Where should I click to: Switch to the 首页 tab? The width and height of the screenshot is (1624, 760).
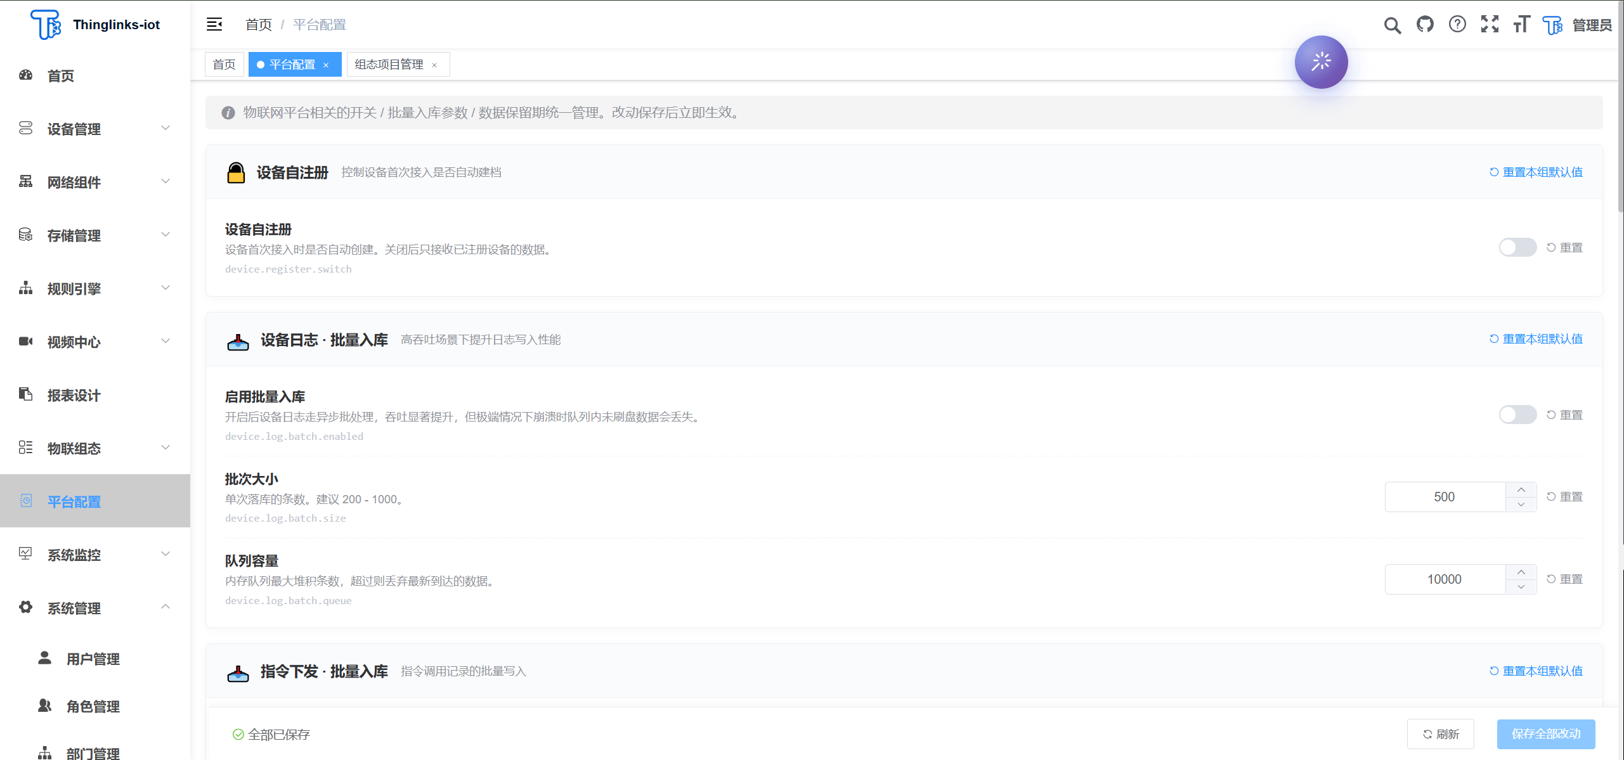pyautogui.click(x=224, y=65)
